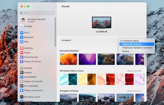Choose 'A schermo pieno' option
The width and height of the screenshot is (164, 105).
pyautogui.click(x=137, y=41)
